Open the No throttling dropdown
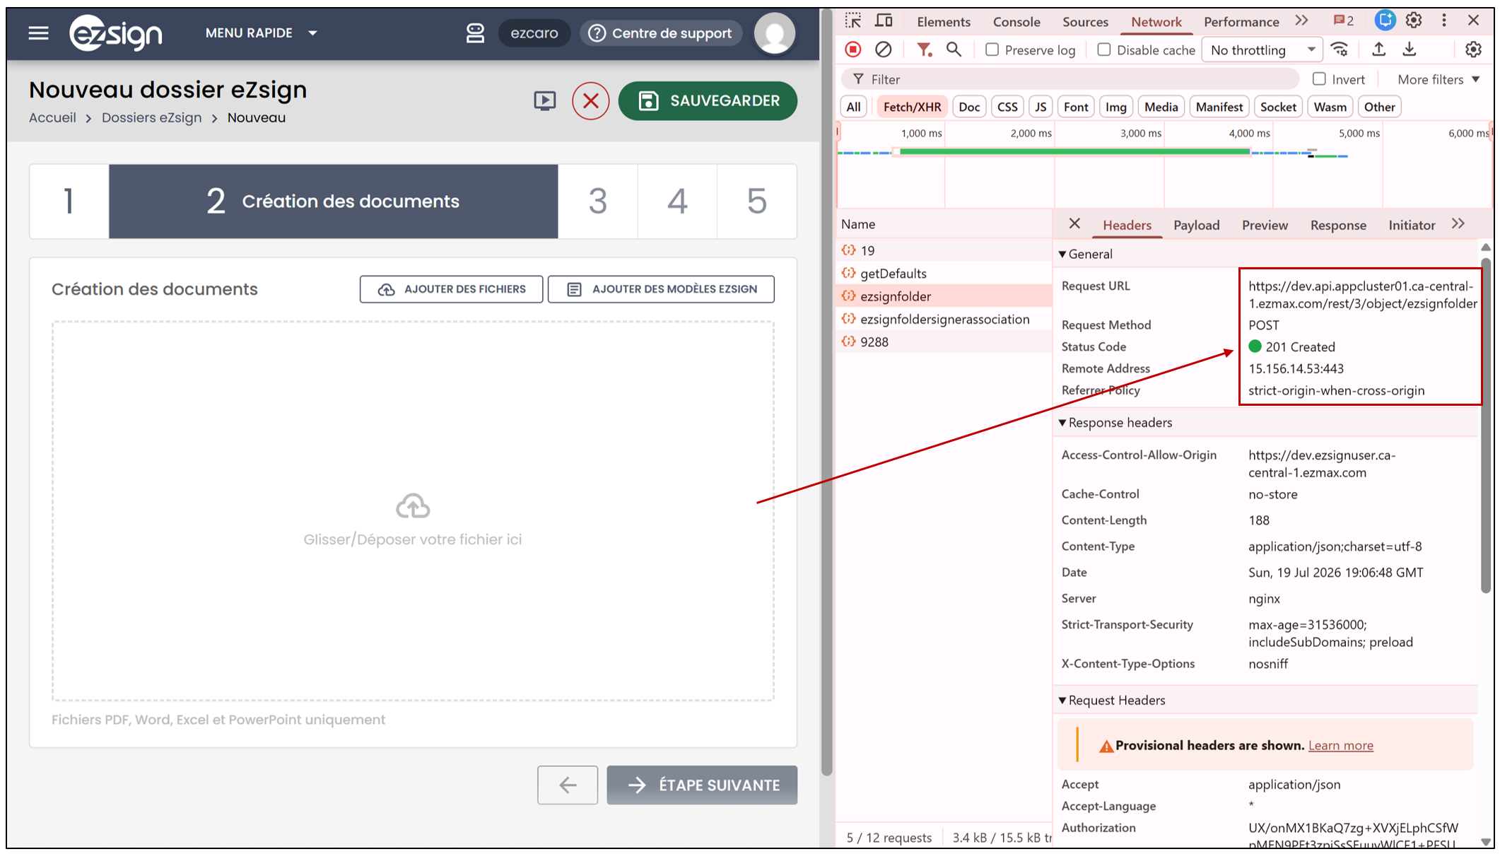This screenshot has width=1500, height=854. click(1262, 49)
